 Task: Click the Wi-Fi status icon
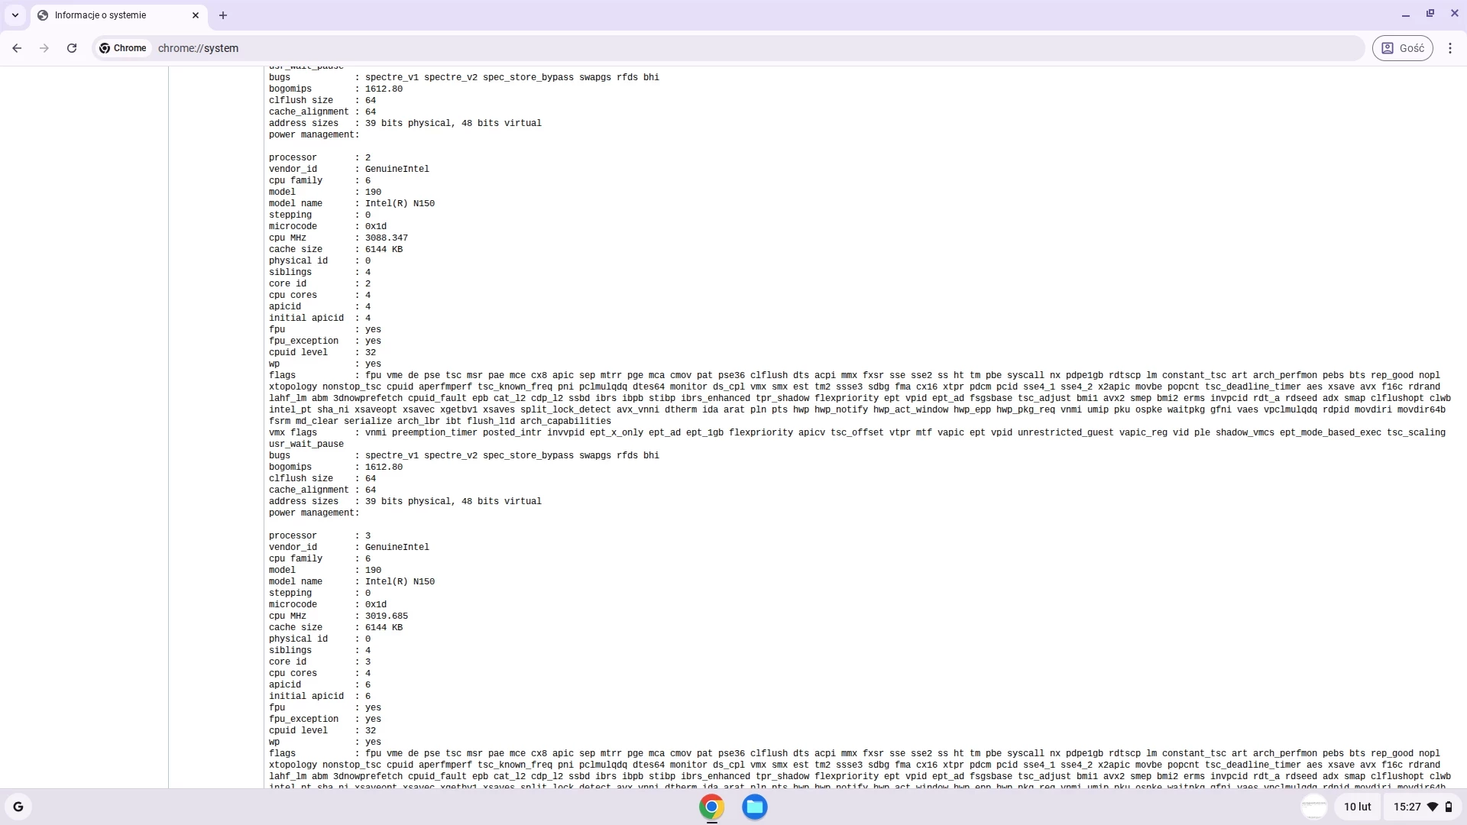[x=1433, y=807]
